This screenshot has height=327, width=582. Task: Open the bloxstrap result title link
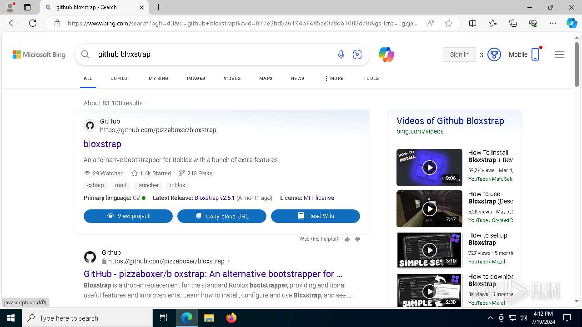[x=102, y=144]
